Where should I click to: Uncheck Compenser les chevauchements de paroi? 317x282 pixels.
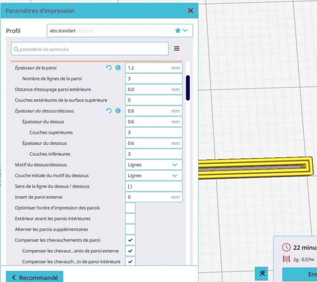point(130,240)
